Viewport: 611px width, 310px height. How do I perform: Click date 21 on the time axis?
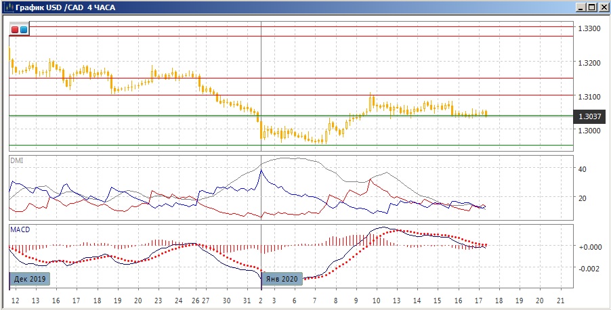561,301
